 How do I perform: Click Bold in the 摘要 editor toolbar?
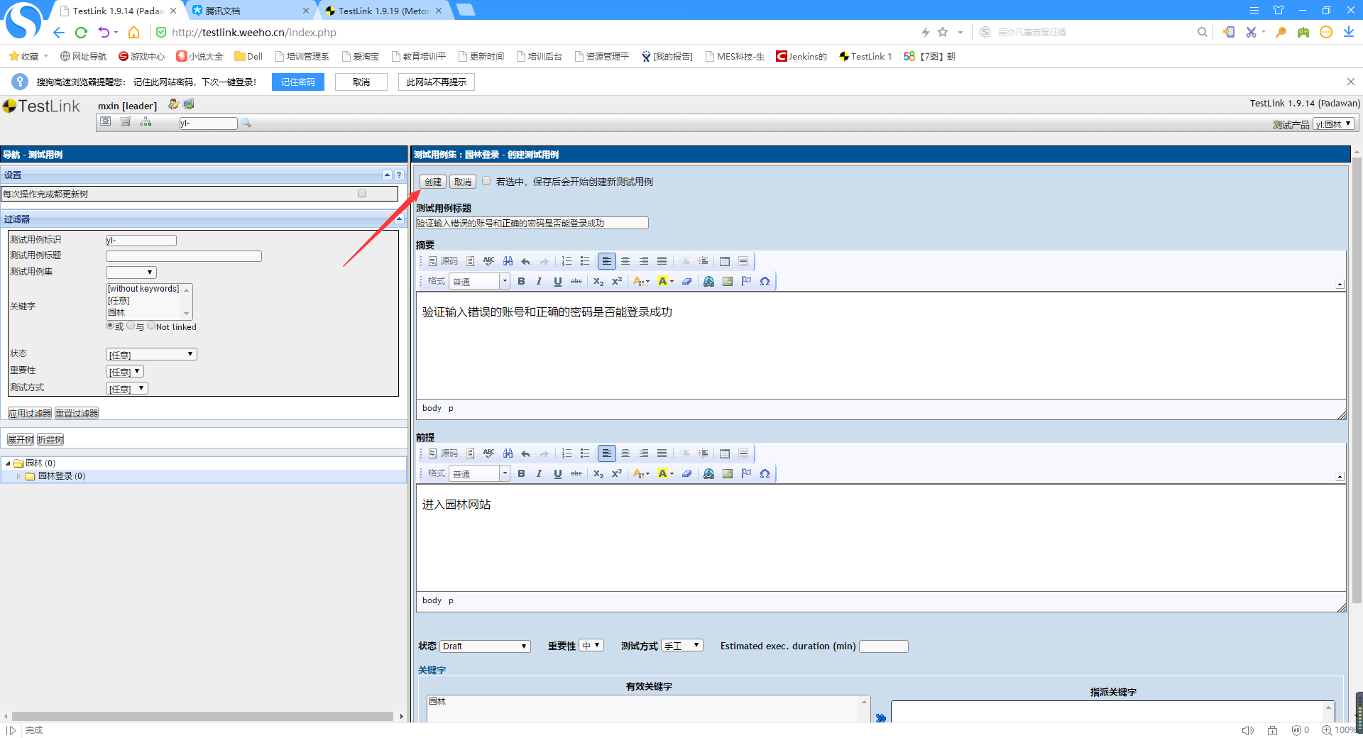(521, 281)
